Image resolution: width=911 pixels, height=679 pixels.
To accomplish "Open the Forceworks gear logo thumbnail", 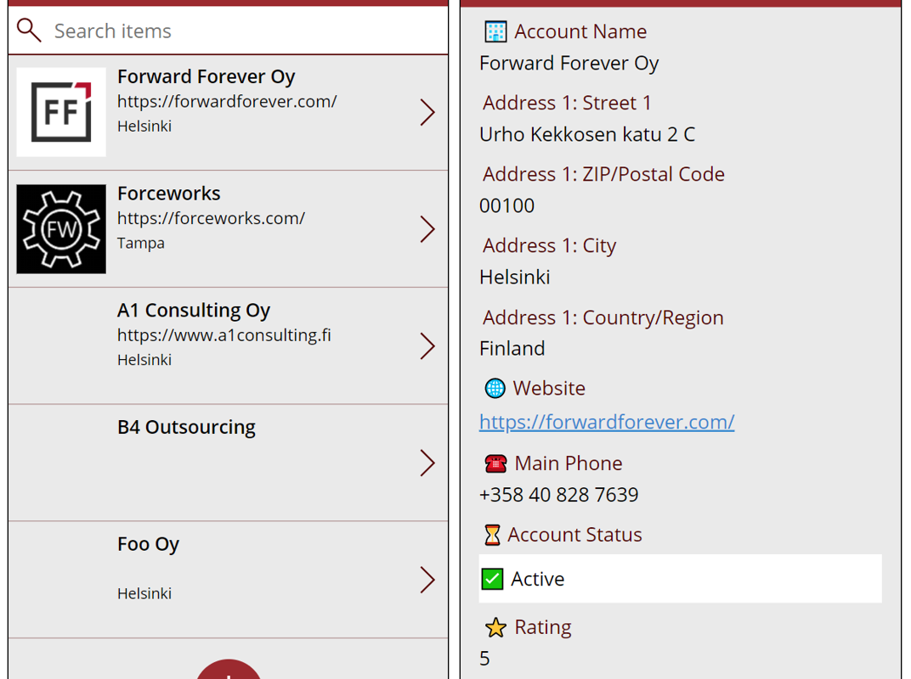I will pos(61,229).
